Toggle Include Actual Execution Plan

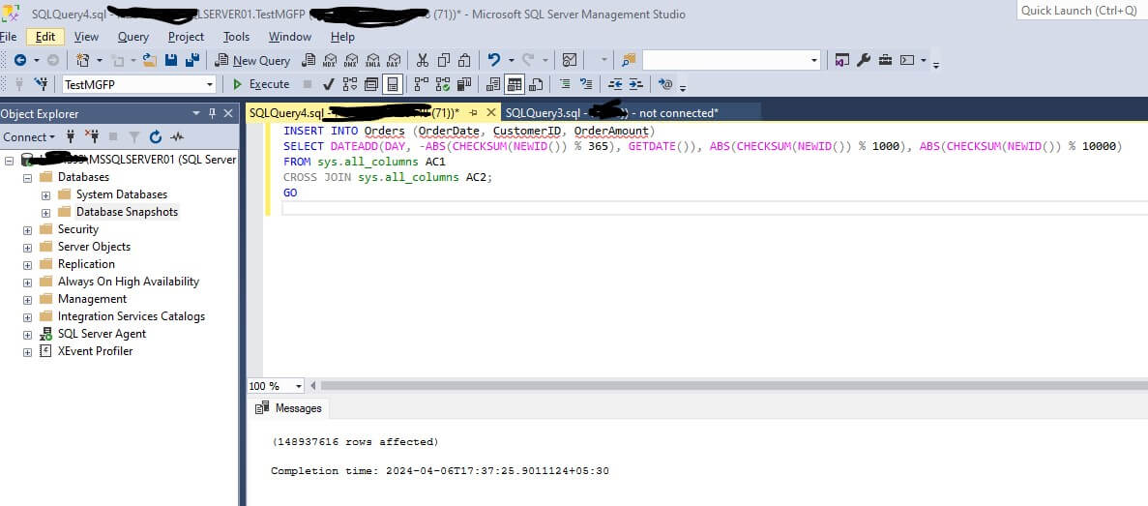point(421,84)
